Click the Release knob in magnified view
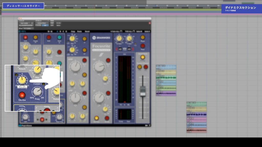Image resolution: width=262 pixels, height=147 pixels. tap(57, 92)
